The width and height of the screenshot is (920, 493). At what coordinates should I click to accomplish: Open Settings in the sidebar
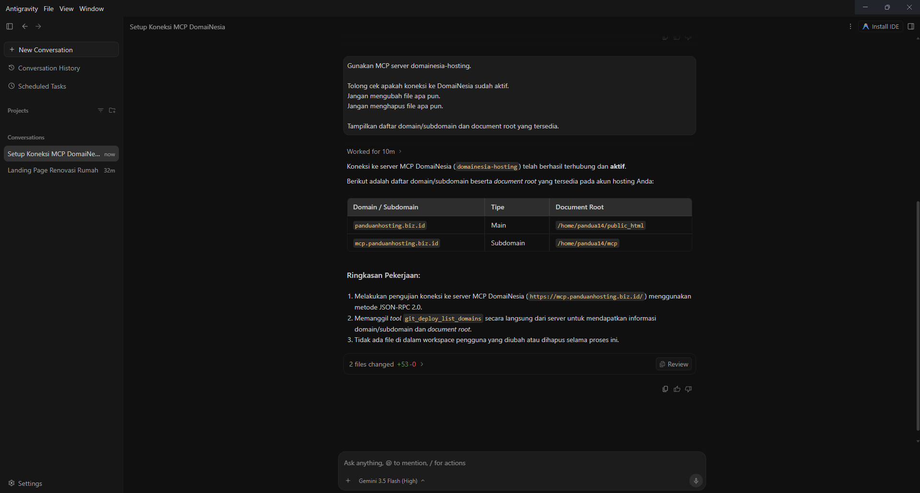[25, 483]
